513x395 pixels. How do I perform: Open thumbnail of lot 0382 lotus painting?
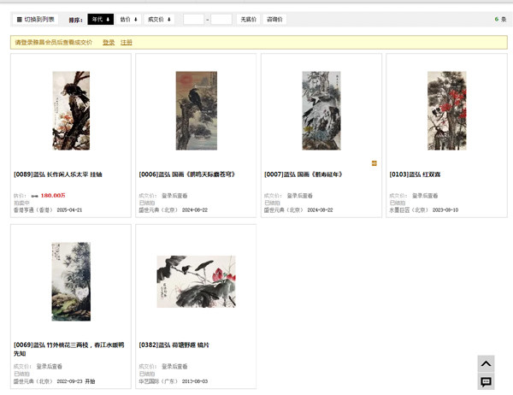(x=197, y=281)
